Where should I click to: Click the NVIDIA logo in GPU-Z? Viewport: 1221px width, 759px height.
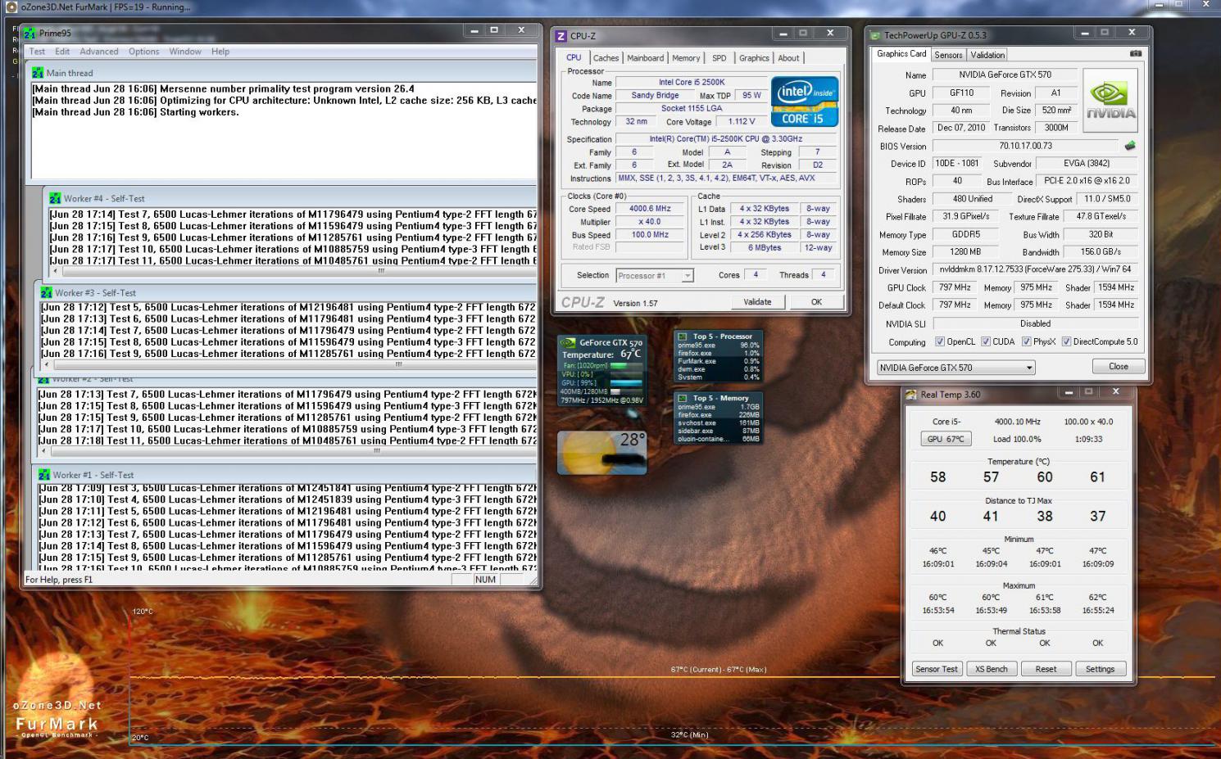click(x=1110, y=100)
